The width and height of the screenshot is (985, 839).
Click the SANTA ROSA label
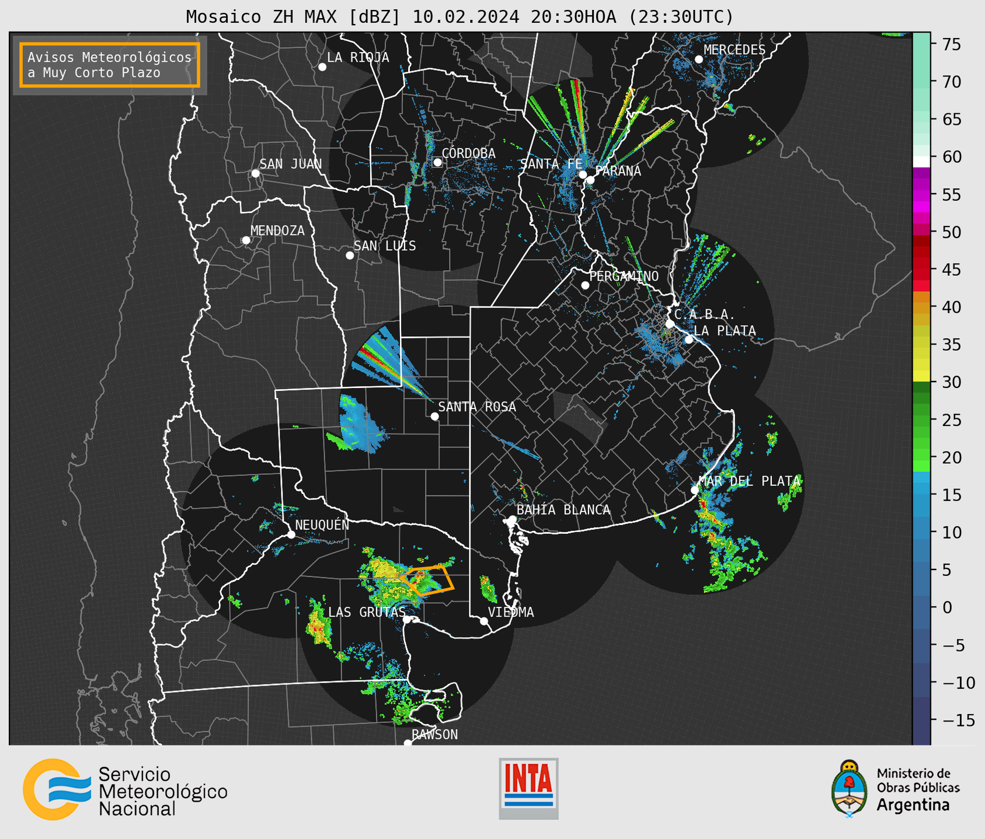[x=477, y=407]
